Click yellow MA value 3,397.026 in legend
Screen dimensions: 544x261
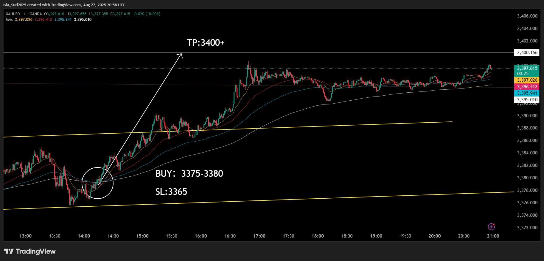click(24, 20)
